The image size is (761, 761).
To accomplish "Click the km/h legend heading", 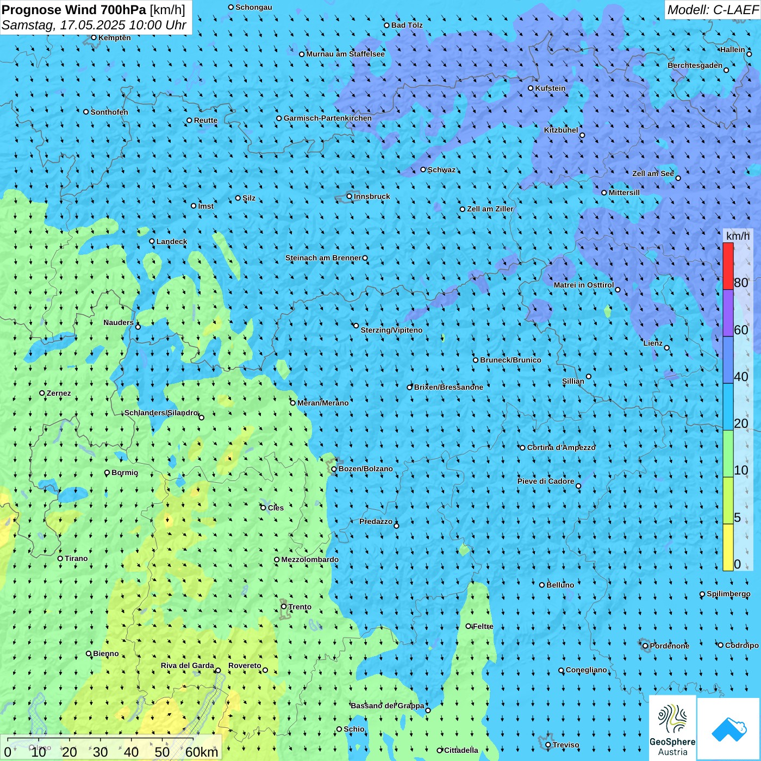I will coord(738,235).
